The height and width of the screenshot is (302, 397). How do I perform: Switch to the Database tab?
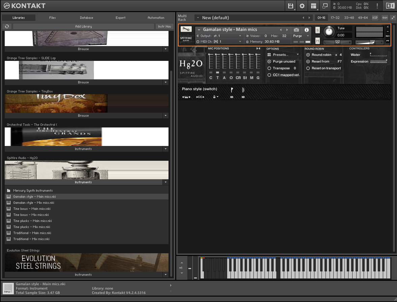[x=87, y=18]
